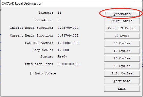Run 01 Cycle of optimization
The width and height of the screenshot is (143, 97).
click(122, 36)
